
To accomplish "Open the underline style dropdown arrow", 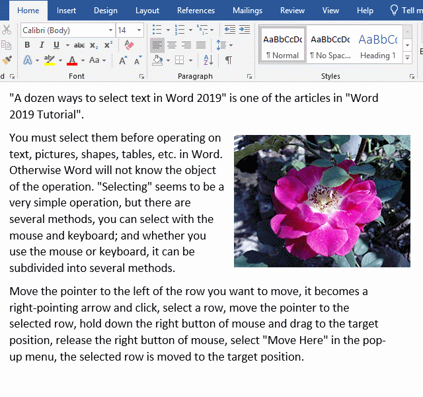I will point(67,45).
